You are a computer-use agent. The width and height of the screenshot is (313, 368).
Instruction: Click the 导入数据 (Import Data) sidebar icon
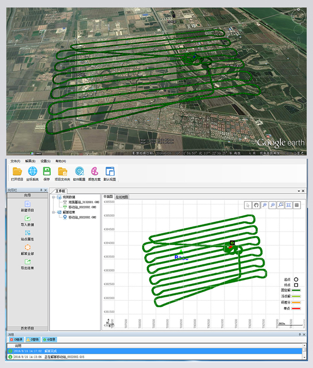point(28,218)
